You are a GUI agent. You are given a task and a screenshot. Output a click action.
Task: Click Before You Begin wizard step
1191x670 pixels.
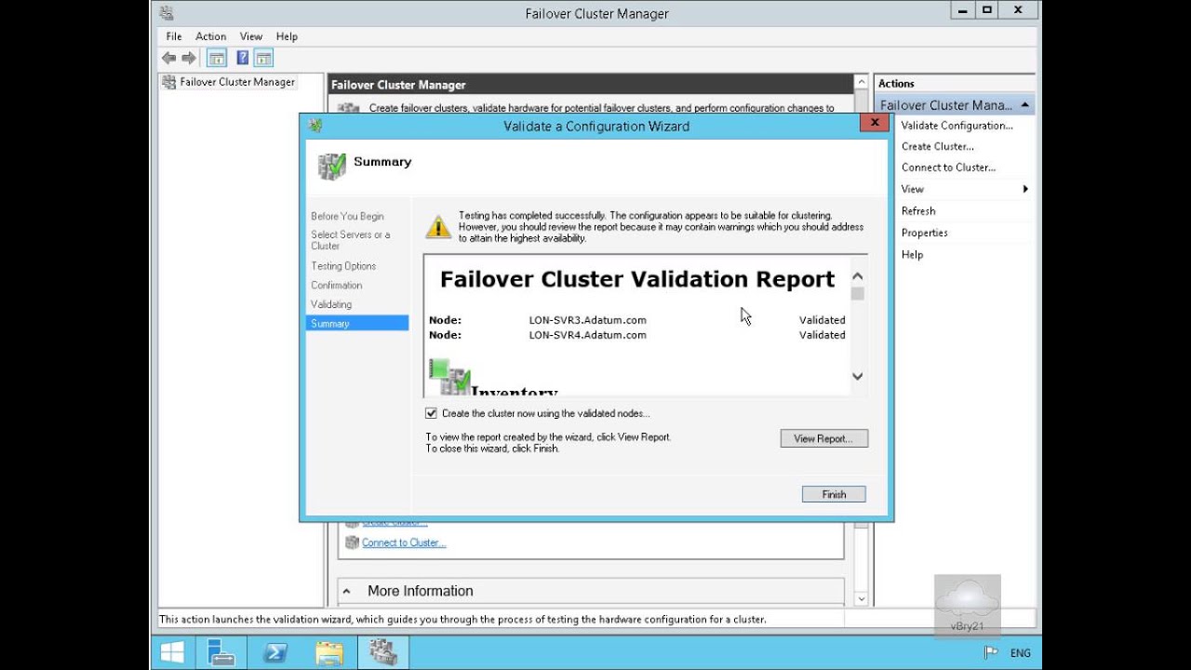[x=347, y=216]
